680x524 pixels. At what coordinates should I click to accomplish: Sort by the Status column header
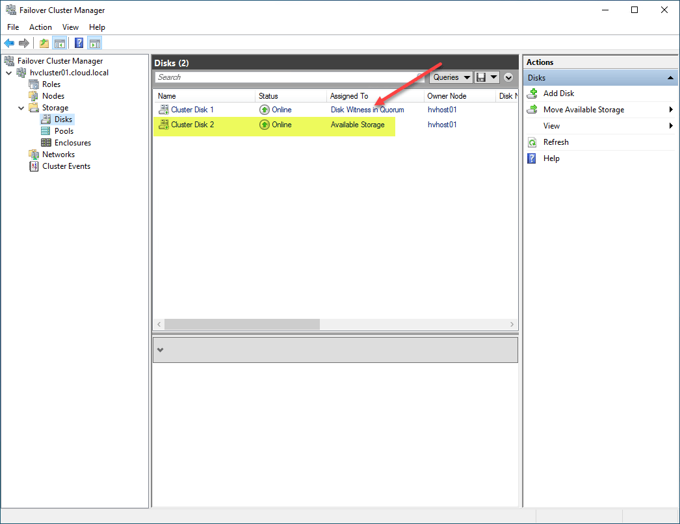click(291, 96)
